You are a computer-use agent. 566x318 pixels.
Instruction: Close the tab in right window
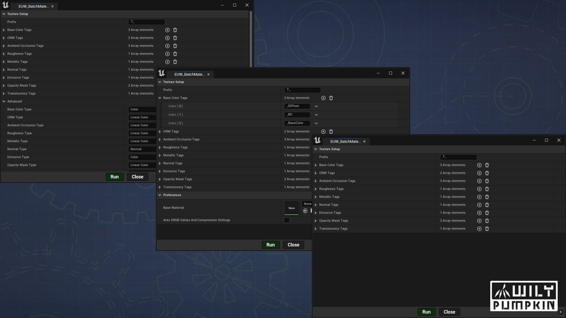pyautogui.click(x=364, y=142)
